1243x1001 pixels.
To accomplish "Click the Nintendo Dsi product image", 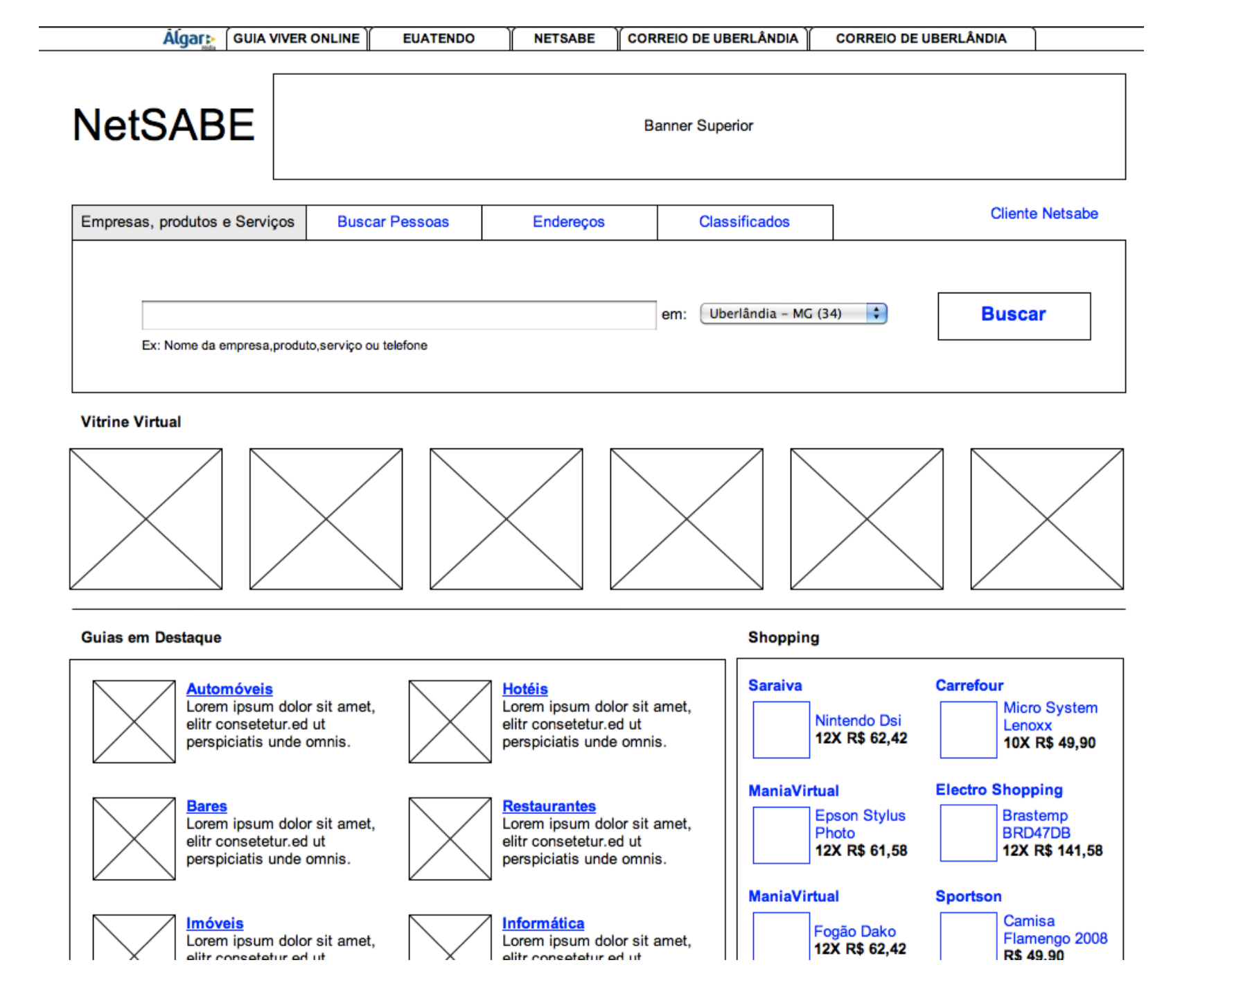I will click(781, 729).
